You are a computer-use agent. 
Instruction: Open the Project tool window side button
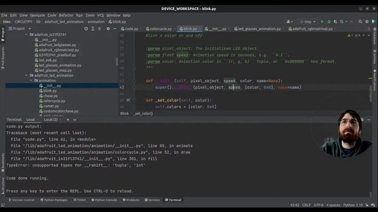point(2,34)
